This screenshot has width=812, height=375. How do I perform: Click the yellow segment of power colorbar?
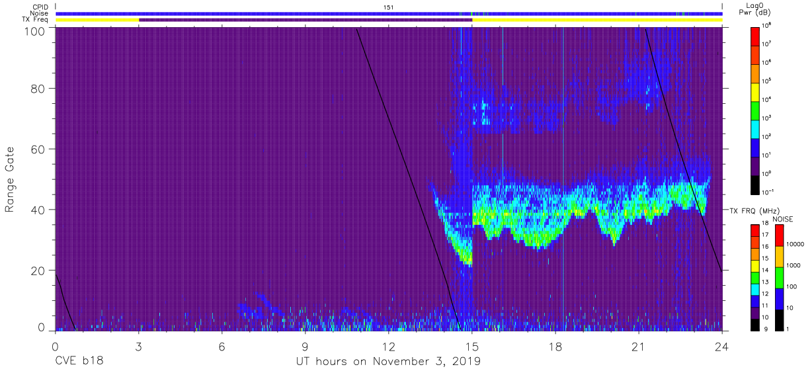(754, 91)
